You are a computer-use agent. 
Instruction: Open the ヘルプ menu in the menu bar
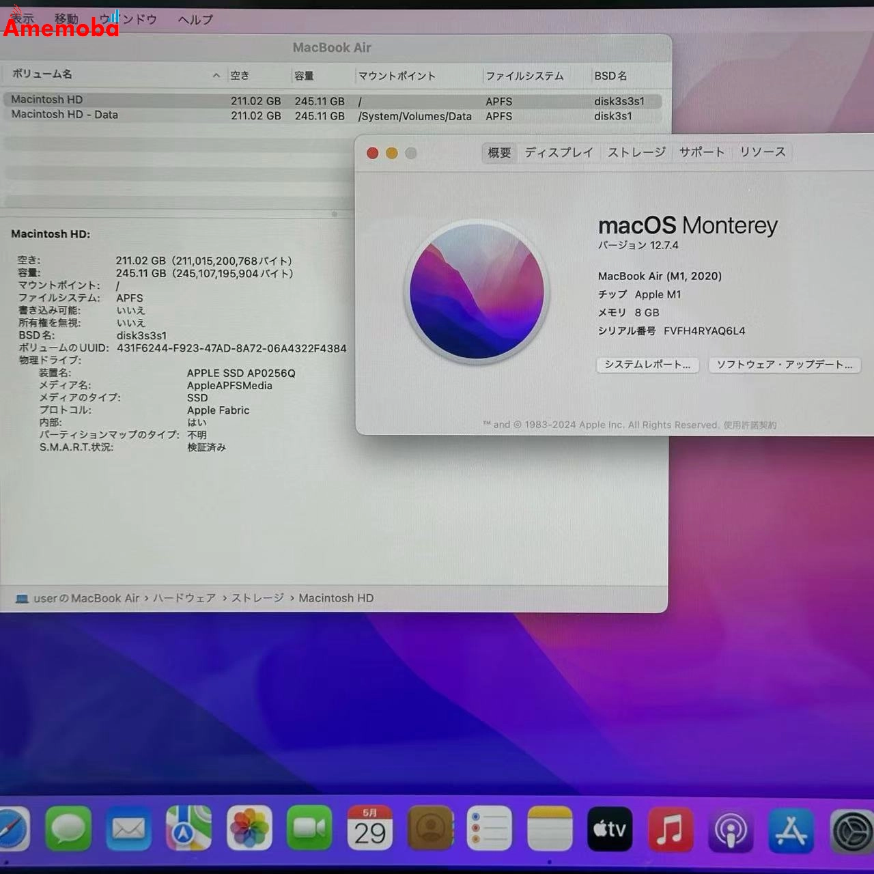click(x=195, y=19)
